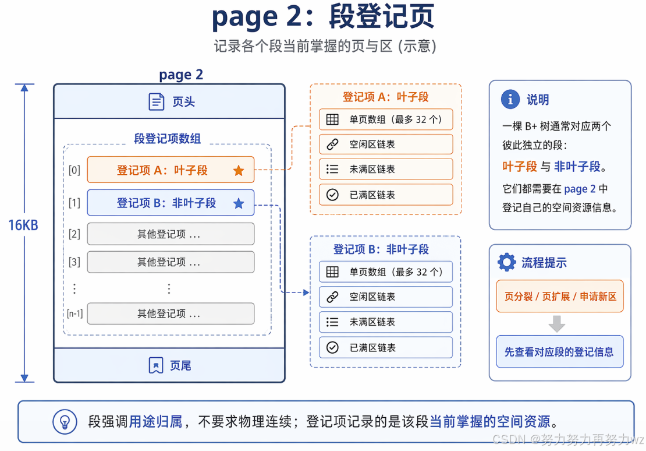646x451 pixels.
Task: Click link icon in 登记项 B 空闲区链表 row
Action: point(332,297)
